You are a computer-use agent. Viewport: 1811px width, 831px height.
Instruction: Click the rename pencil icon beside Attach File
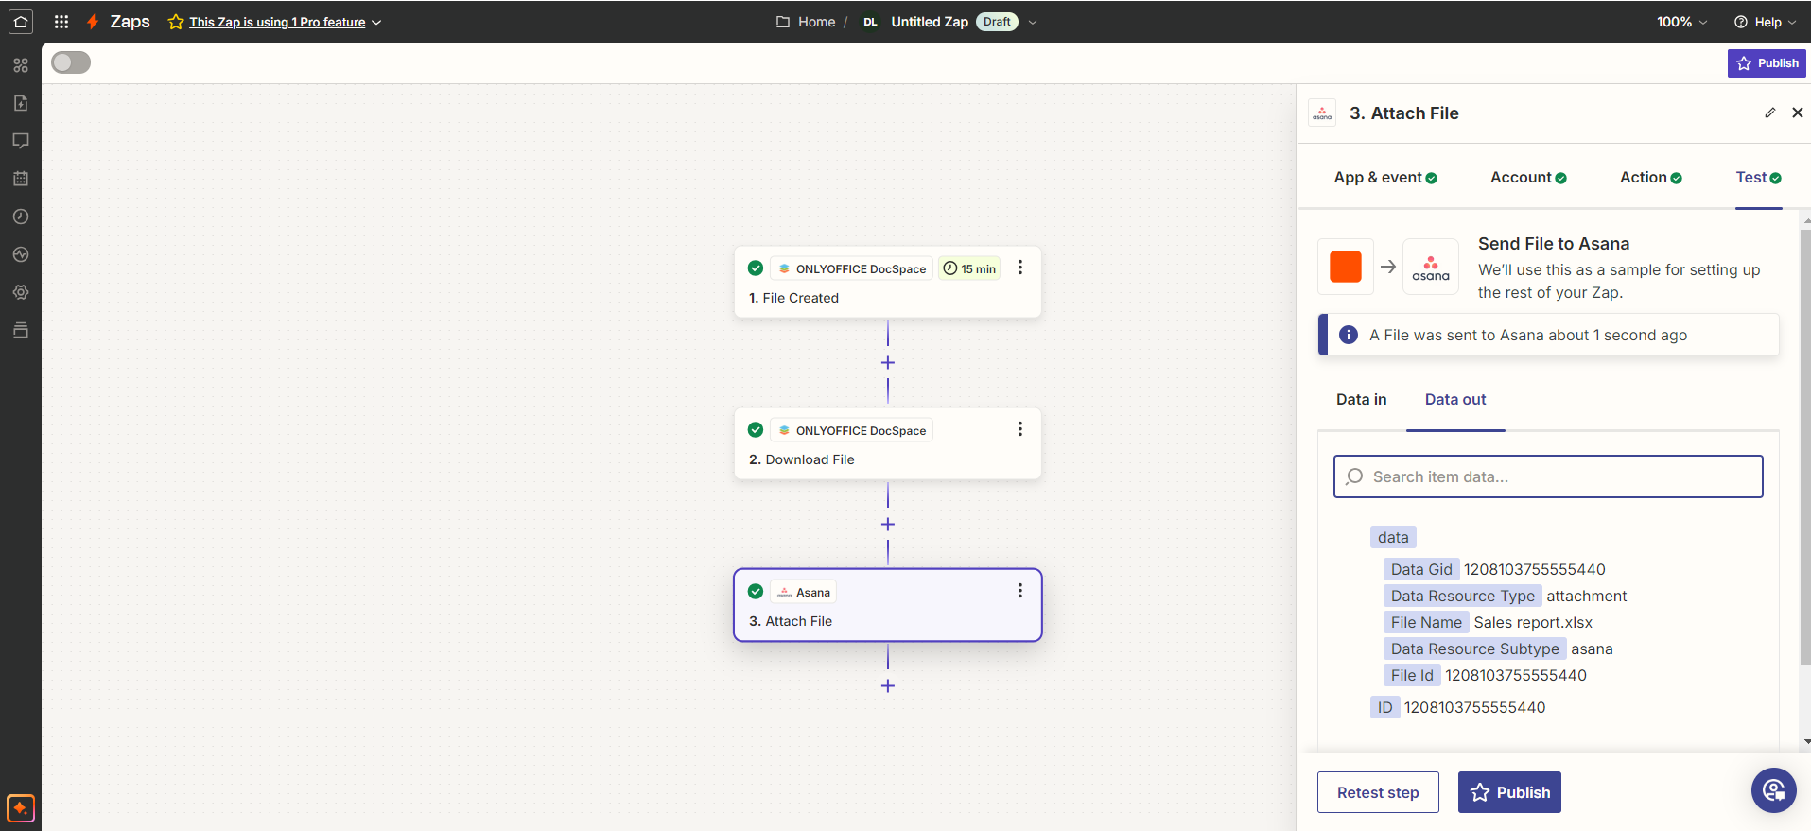[x=1769, y=113]
